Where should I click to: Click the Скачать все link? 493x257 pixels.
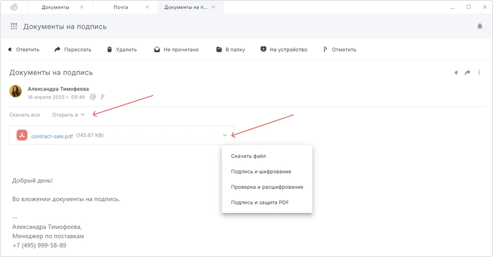click(x=25, y=115)
